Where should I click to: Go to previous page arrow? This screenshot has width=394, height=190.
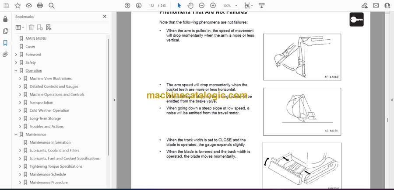tap(127, 6)
